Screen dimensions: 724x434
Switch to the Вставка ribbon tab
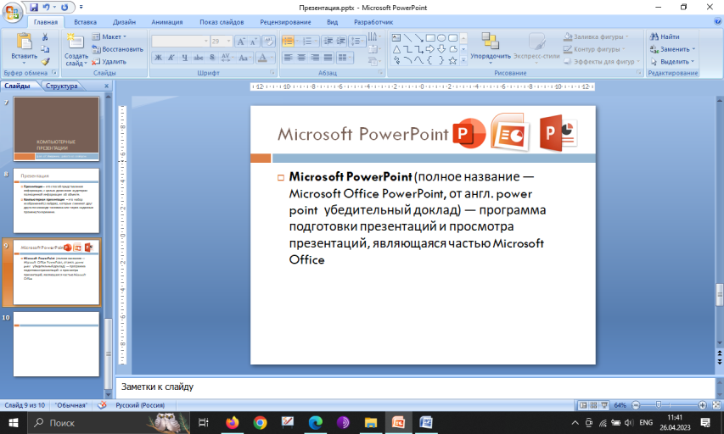click(x=85, y=22)
